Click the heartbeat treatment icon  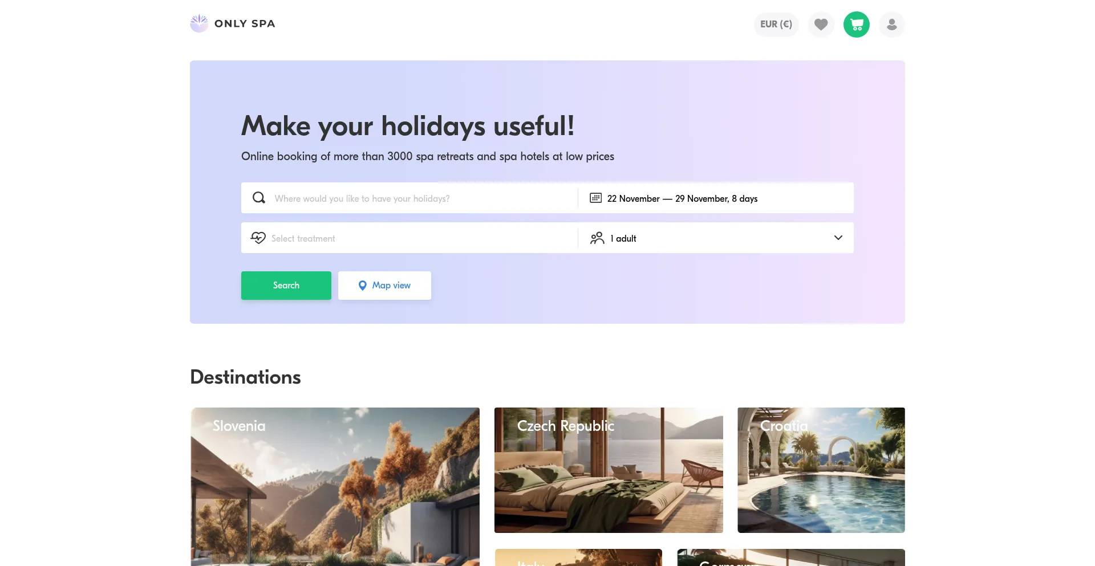point(258,238)
